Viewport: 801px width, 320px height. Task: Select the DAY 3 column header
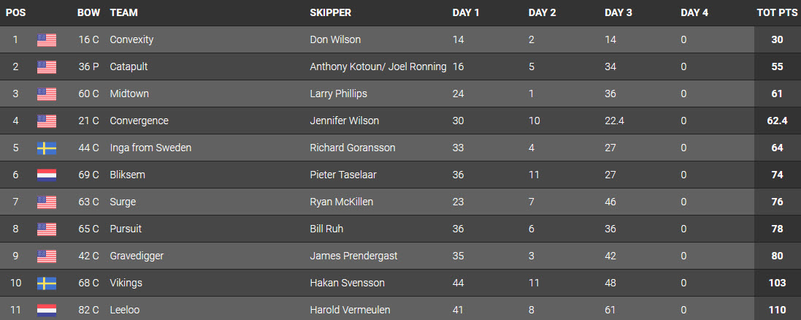[x=618, y=12]
